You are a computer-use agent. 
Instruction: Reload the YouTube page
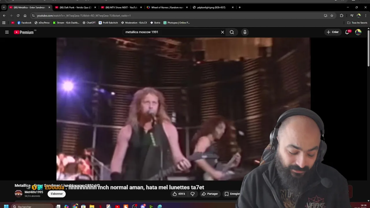coord(18,16)
